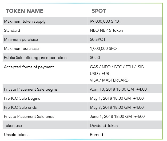This screenshot has width=167, height=141.
Task: Click the Pre-ICO Sale begins label
Action: [x=22, y=98]
